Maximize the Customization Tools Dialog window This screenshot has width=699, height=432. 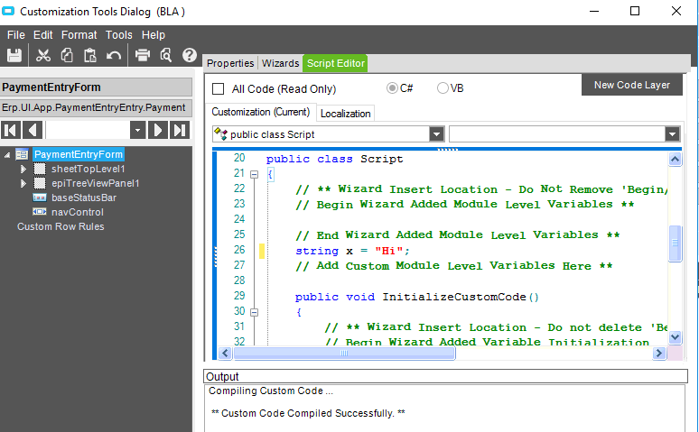coord(635,11)
